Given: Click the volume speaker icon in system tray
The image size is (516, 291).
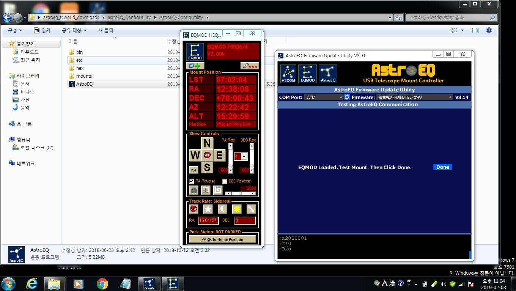Looking at the screenshot, I should tap(444, 284).
